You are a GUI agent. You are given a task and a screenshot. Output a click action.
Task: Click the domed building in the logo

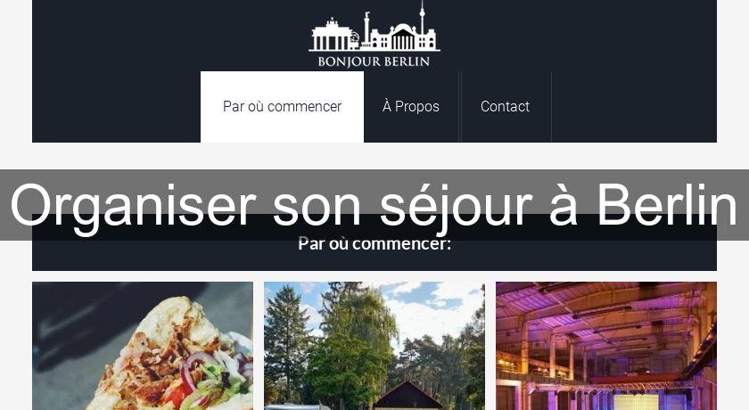point(404,37)
